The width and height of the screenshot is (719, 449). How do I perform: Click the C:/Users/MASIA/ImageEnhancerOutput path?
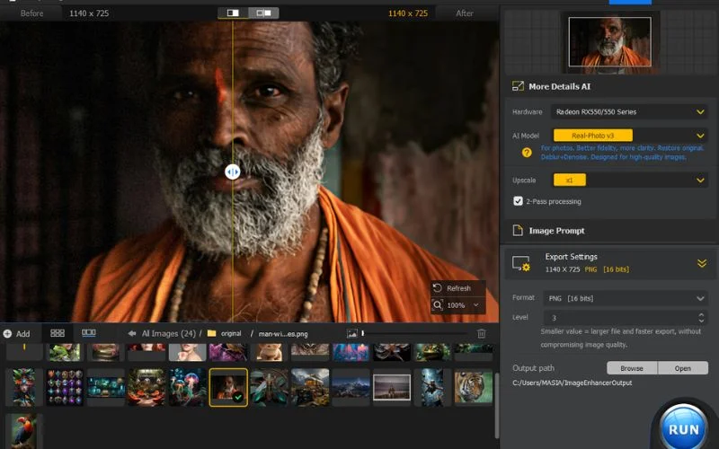(573, 383)
